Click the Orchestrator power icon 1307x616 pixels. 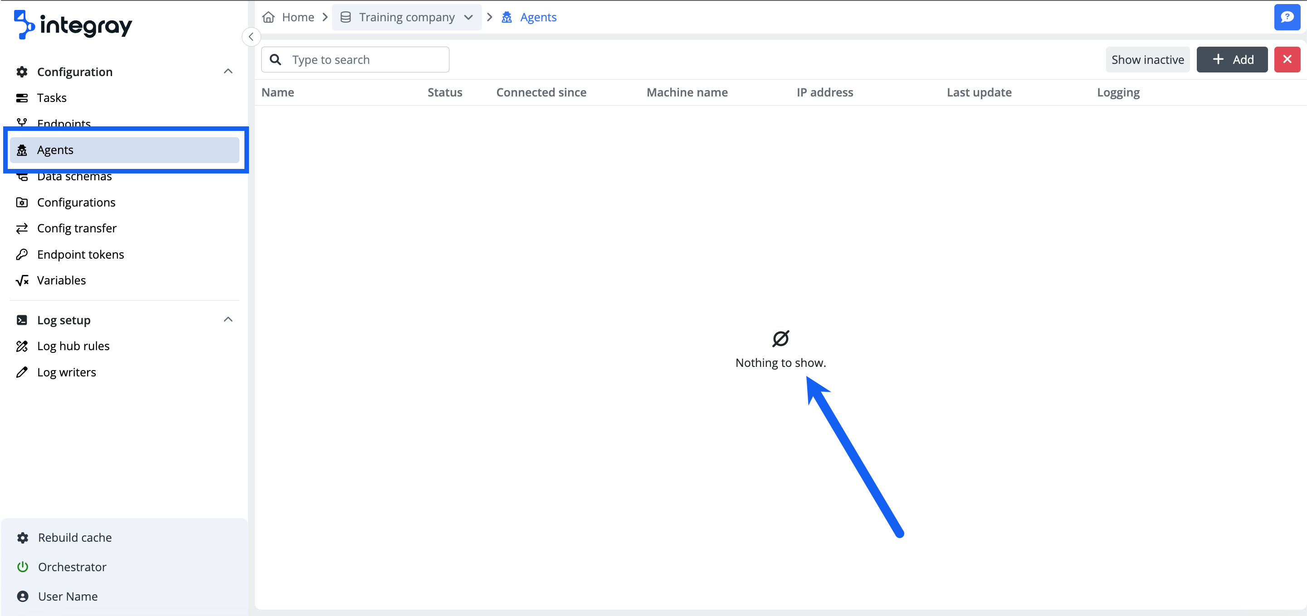[x=22, y=567]
